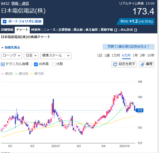Uncheck 出来高 checkbox
The width and height of the screenshot is (159, 153).
(36, 64)
